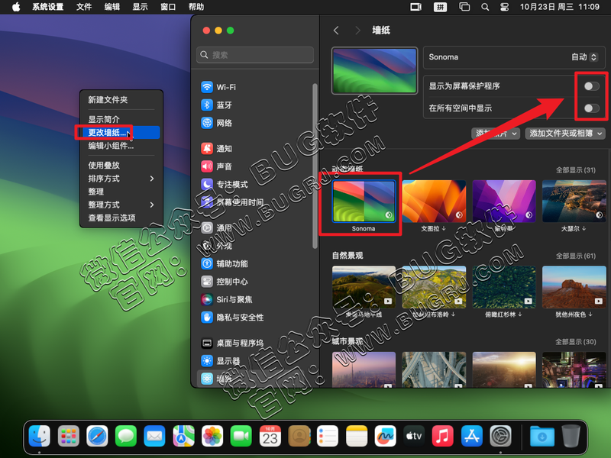611x458 pixels.
Task: Open Displays (显示器) settings
Action: [x=221, y=361]
